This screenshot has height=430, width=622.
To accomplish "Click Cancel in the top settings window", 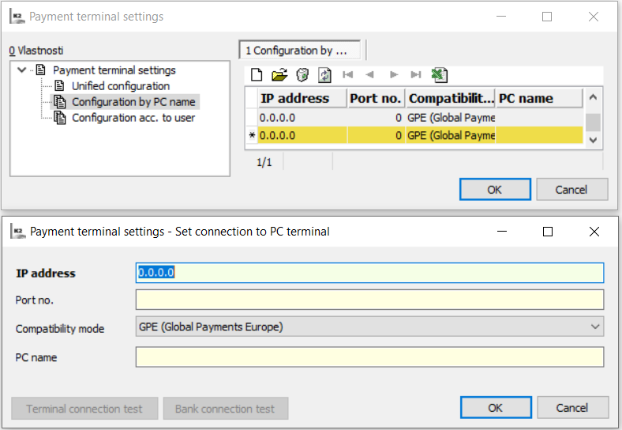I will point(571,190).
